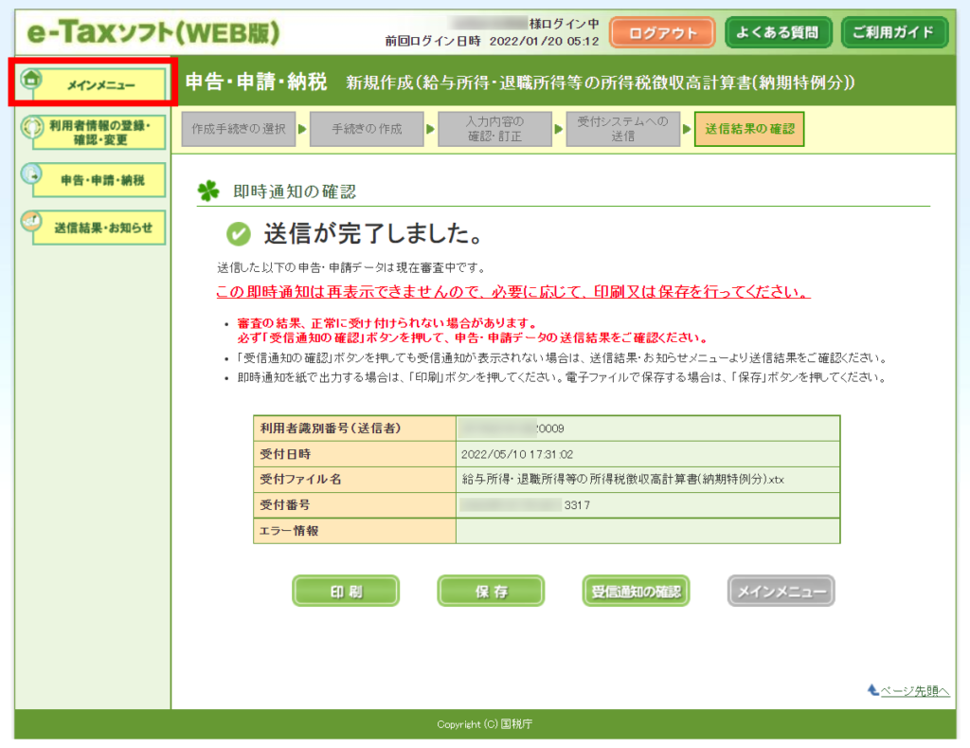Click the 送信結果・お知らせ sidebar icon
The image size is (970, 748).
pyautogui.click(x=33, y=223)
